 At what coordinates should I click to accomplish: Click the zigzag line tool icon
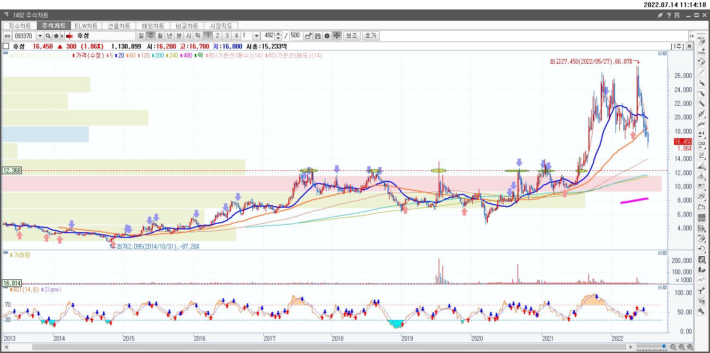pyautogui.click(x=701, y=279)
